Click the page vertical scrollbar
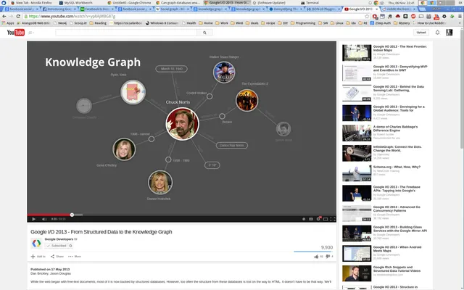464x290 pixels. [x=462, y=88]
